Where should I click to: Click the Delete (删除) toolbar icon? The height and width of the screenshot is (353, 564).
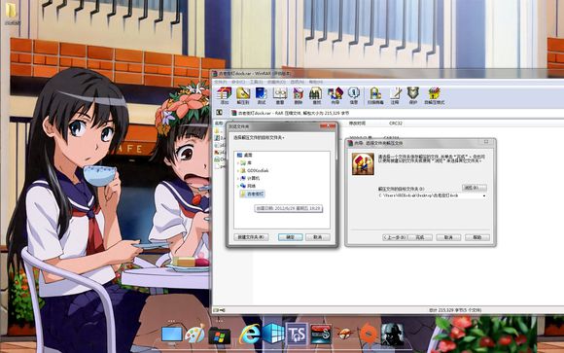click(298, 95)
